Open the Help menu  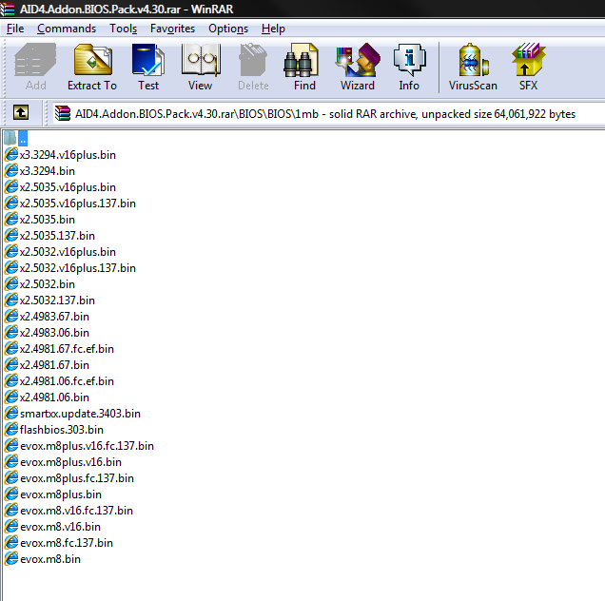click(273, 29)
